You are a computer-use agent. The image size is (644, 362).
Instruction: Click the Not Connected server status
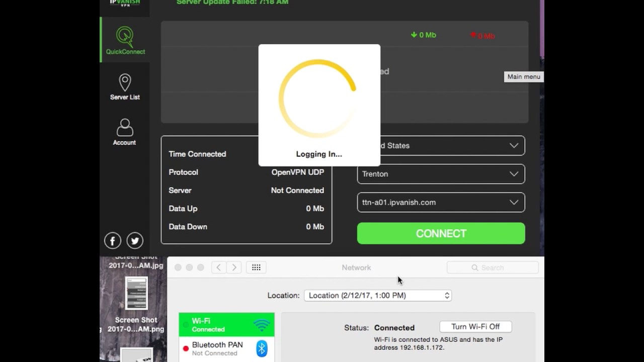click(297, 190)
